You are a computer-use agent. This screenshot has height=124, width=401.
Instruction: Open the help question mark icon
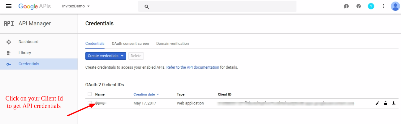[x=359, y=6]
